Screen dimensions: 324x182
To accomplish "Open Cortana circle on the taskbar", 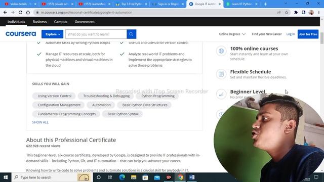I will pyautogui.click(x=99, y=177).
